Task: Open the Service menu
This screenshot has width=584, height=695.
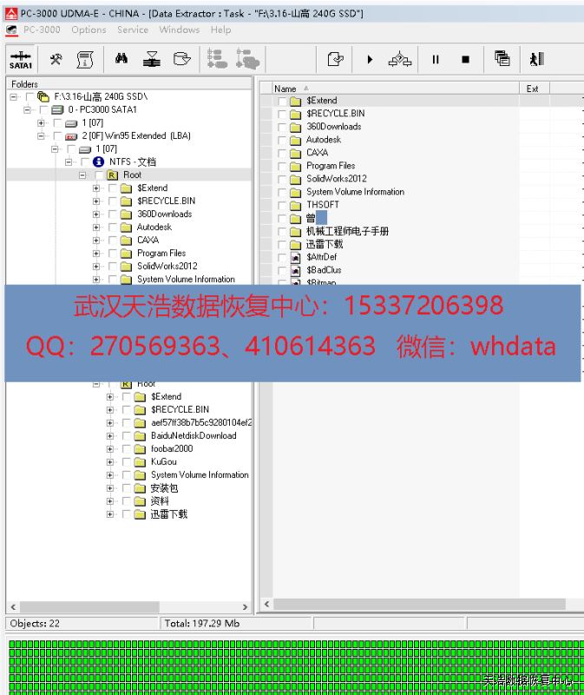Action: pyautogui.click(x=133, y=30)
